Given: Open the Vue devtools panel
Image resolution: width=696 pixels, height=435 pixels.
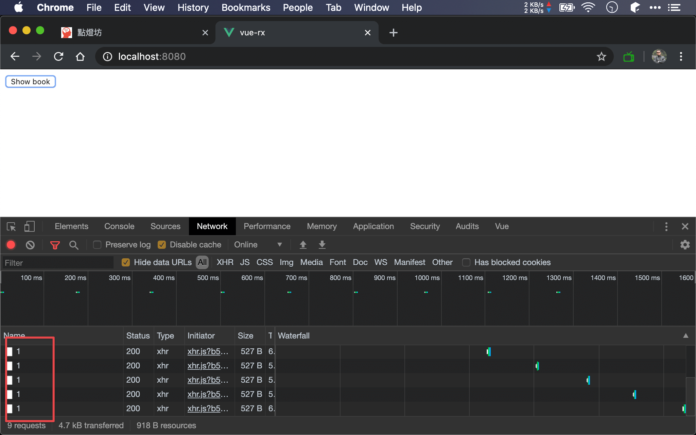Looking at the screenshot, I should (502, 226).
